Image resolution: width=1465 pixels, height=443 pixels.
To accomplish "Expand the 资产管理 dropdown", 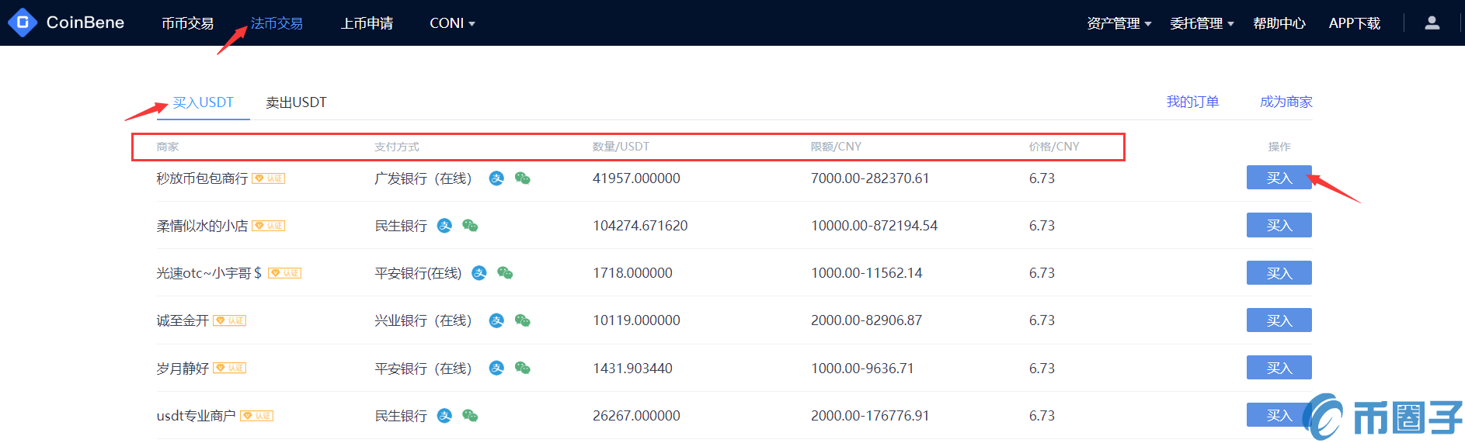I will click(x=1119, y=23).
